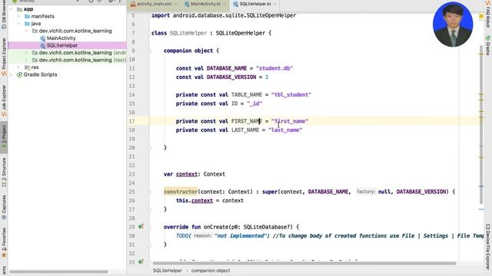Click the yellow inspection indicator at the editor's top right
The height and width of the screenshot is (276, 492).
[481, 16]
